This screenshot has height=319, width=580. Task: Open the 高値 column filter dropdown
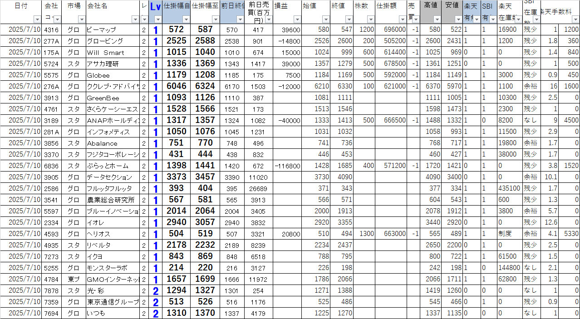437,20
